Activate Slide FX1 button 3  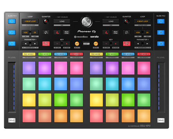pyautogui.click(x=12, y=44)
